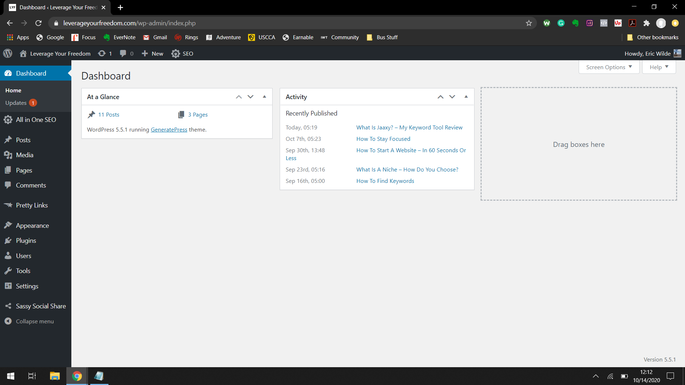This screenshot has width=685, height=385.
Task: Expand the Help dropdown menu
Action: tap(659, 67)
